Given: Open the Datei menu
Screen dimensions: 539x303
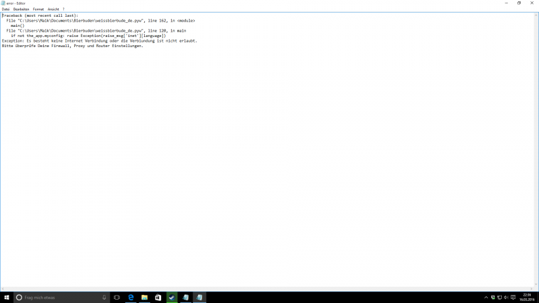Looking at the screenshot, I should coord(5,9).
